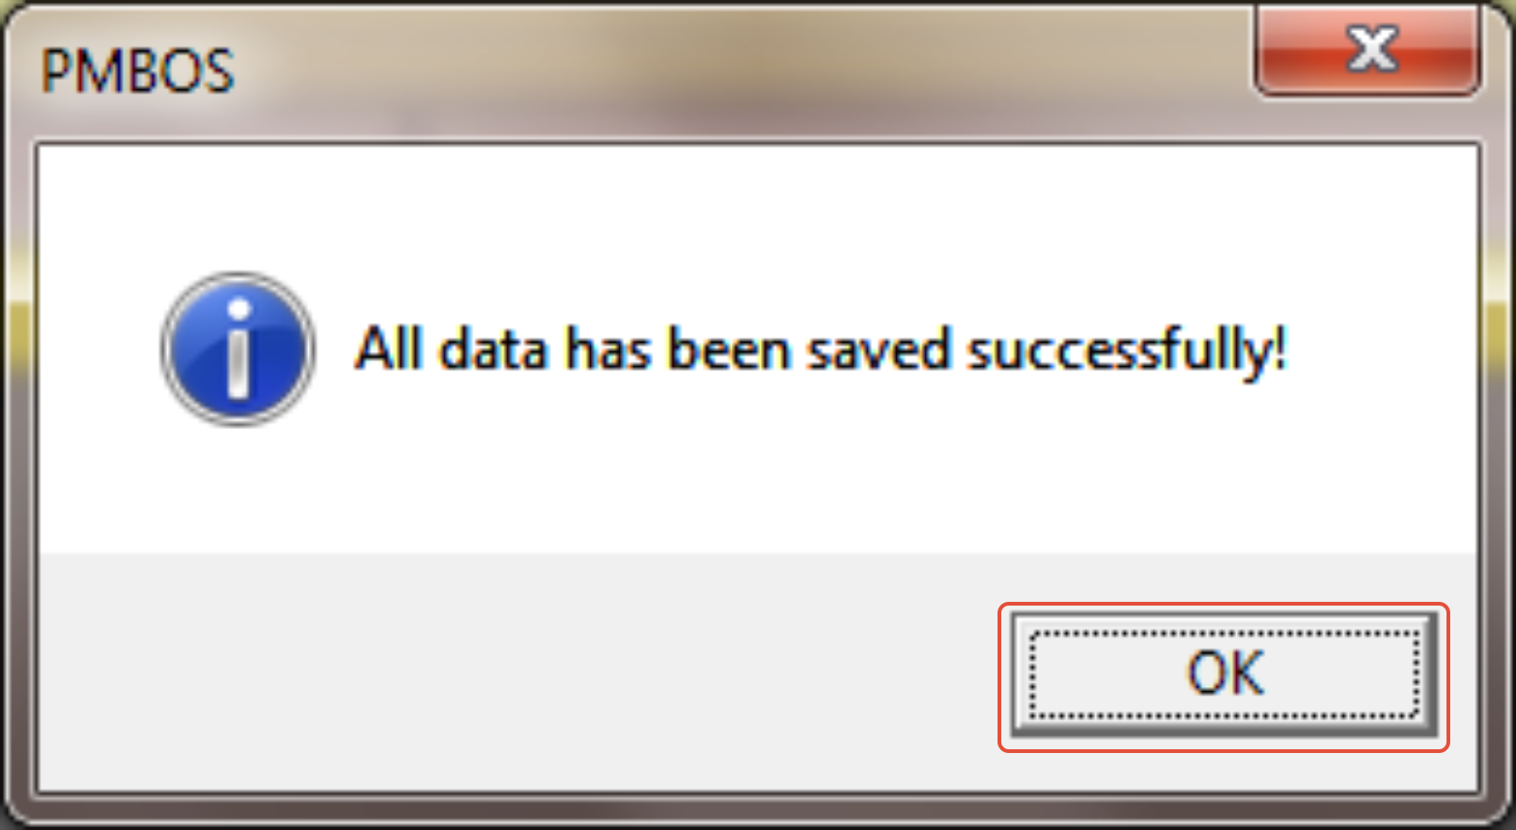Activate the focused OK button with dotted outline

point(1224,675)
